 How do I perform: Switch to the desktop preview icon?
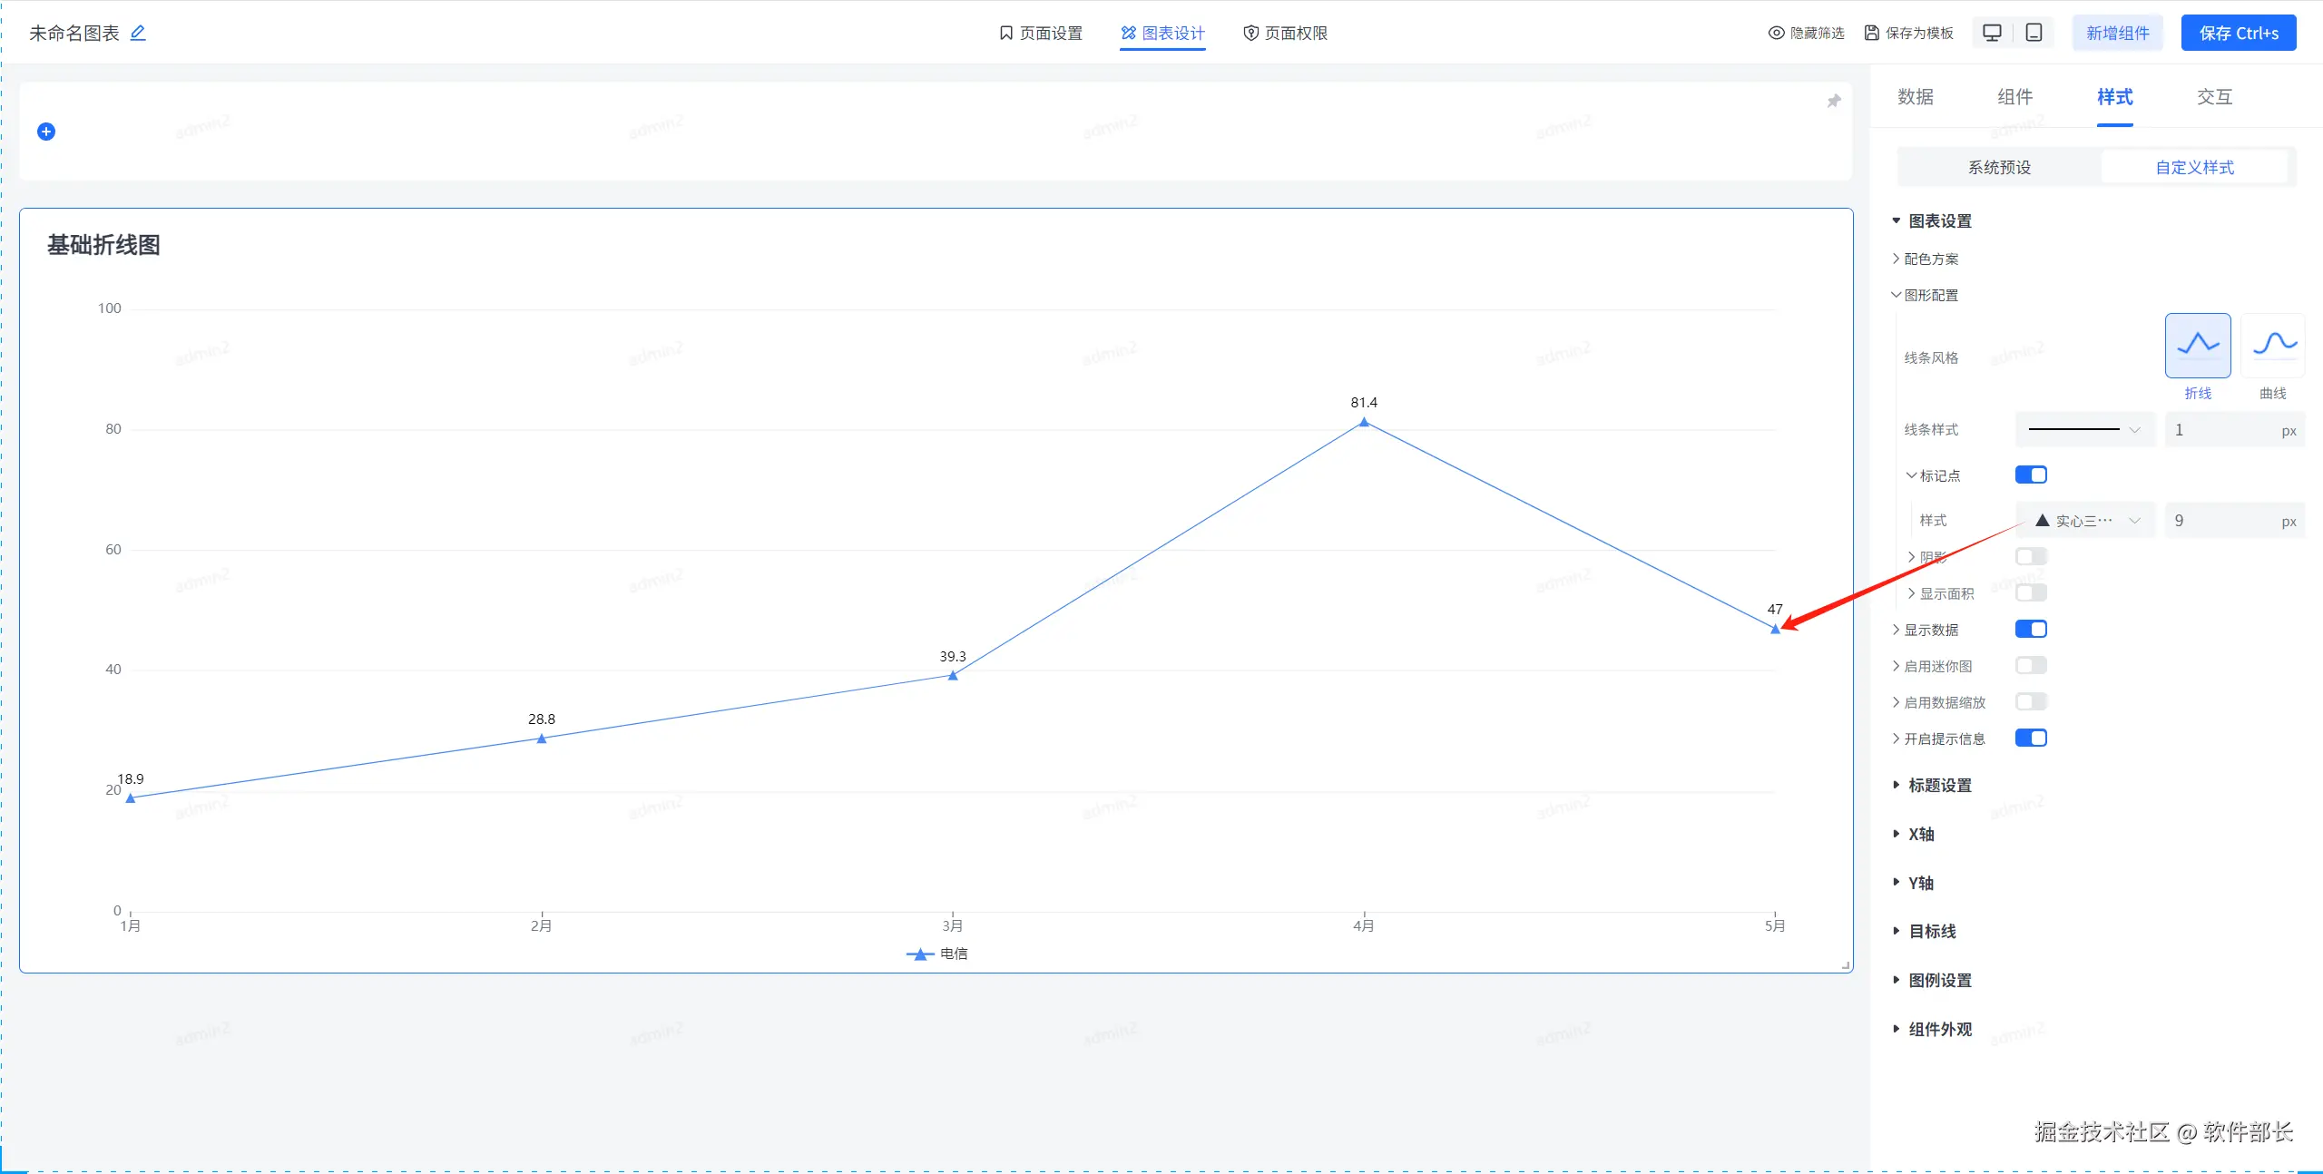pos(1992,33)
